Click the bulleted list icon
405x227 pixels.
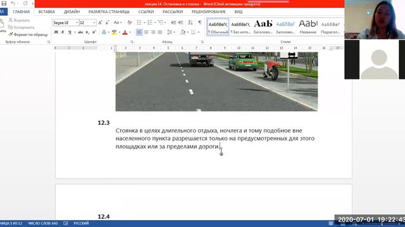tap(139, 23)
